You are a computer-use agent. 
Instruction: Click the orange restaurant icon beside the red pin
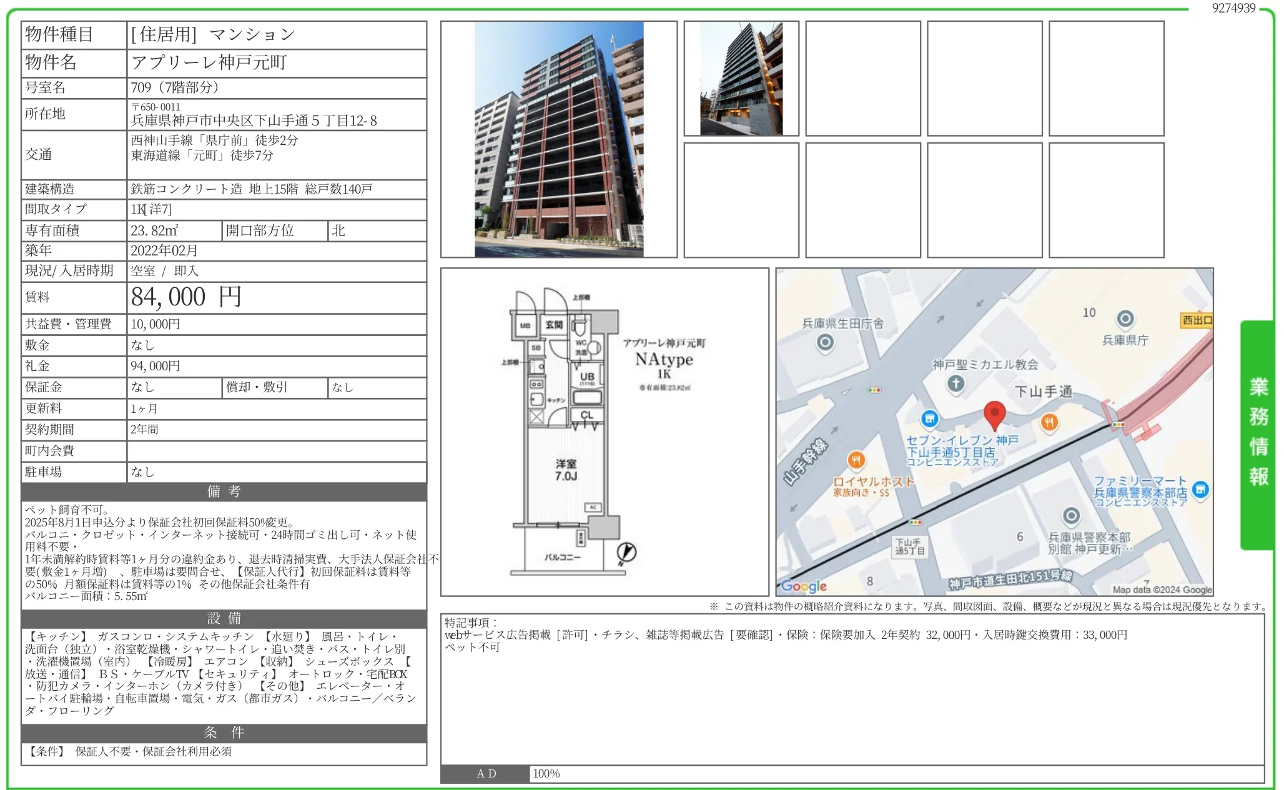pos(1049,423)
